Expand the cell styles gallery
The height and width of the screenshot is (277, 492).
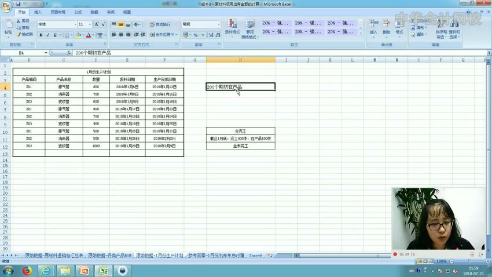(x=361, y=33)
